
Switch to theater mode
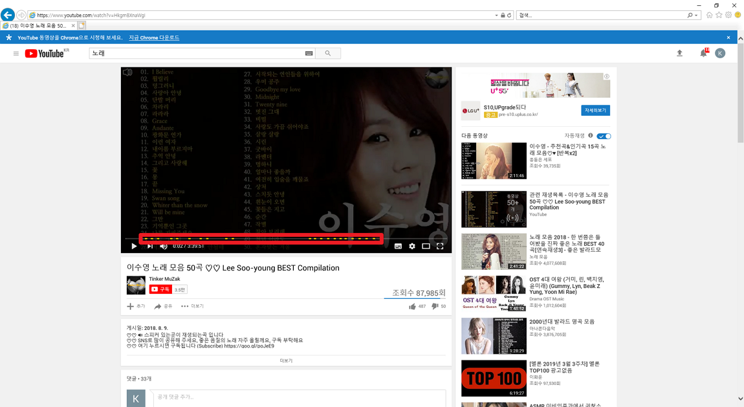[x=426, y=246]
